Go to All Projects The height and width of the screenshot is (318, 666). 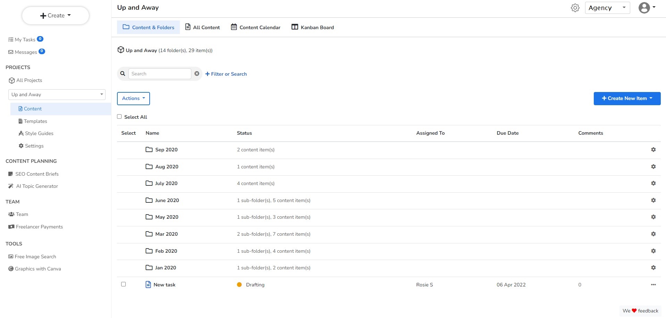point(25,80)
